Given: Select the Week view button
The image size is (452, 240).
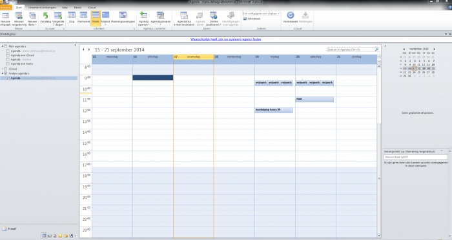Looking at the screenshot, I should 96,19.
